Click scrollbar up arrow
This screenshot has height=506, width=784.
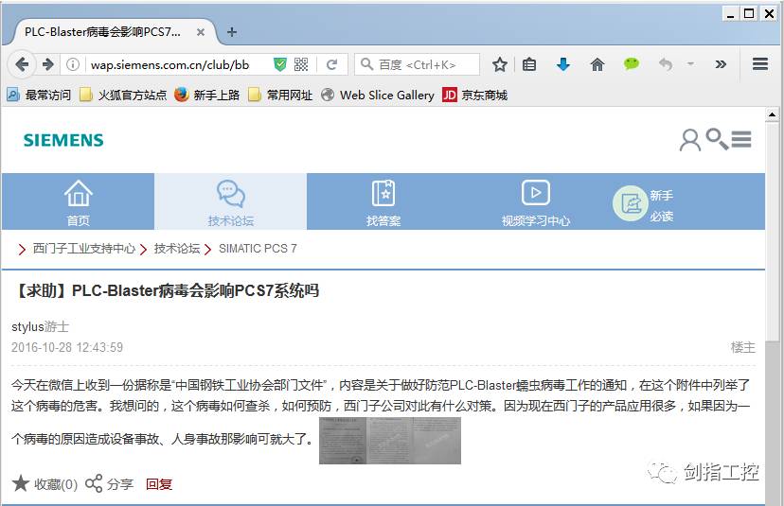coord(773,114)
